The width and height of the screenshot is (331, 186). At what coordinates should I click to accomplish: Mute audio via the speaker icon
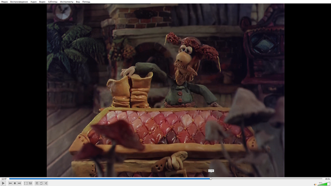[x=315, y=184]
